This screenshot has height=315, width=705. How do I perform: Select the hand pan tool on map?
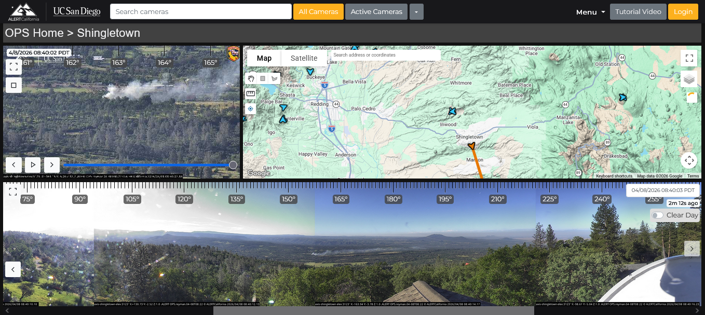point(251,78)
